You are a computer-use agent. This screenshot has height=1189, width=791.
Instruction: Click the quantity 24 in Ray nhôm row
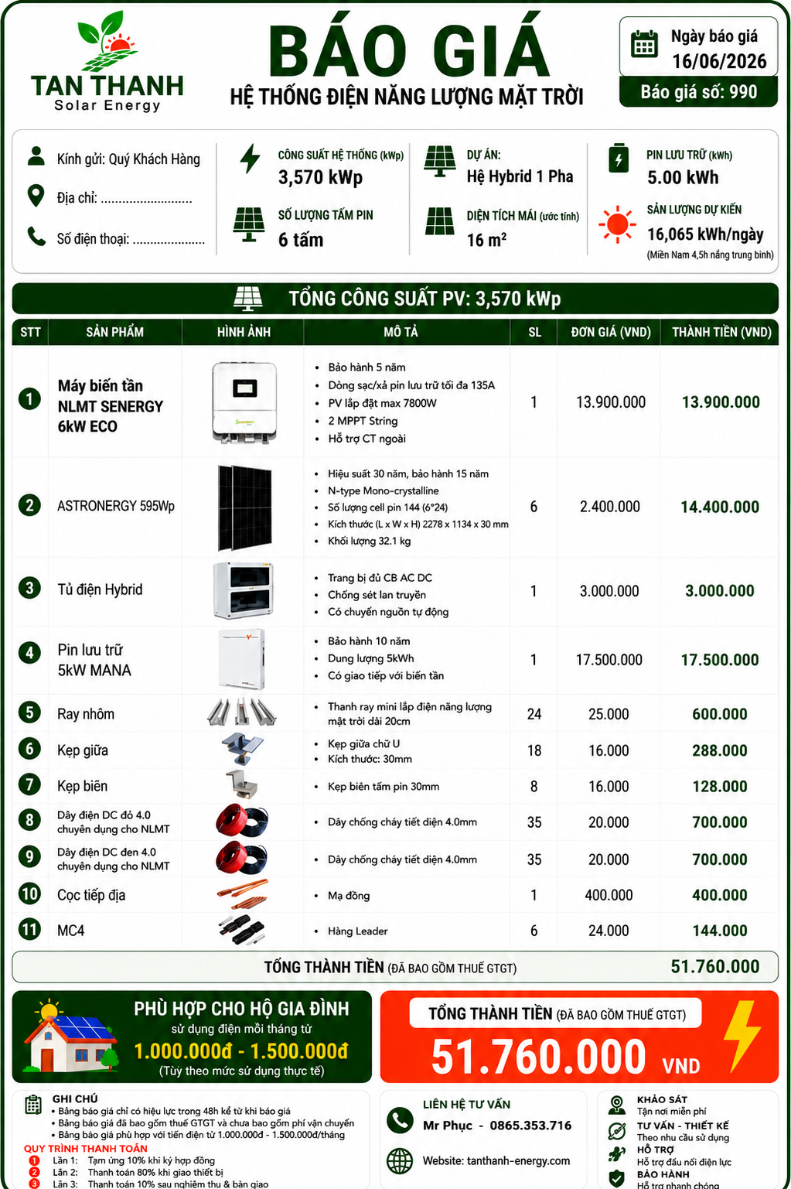[x=534, y=714]
